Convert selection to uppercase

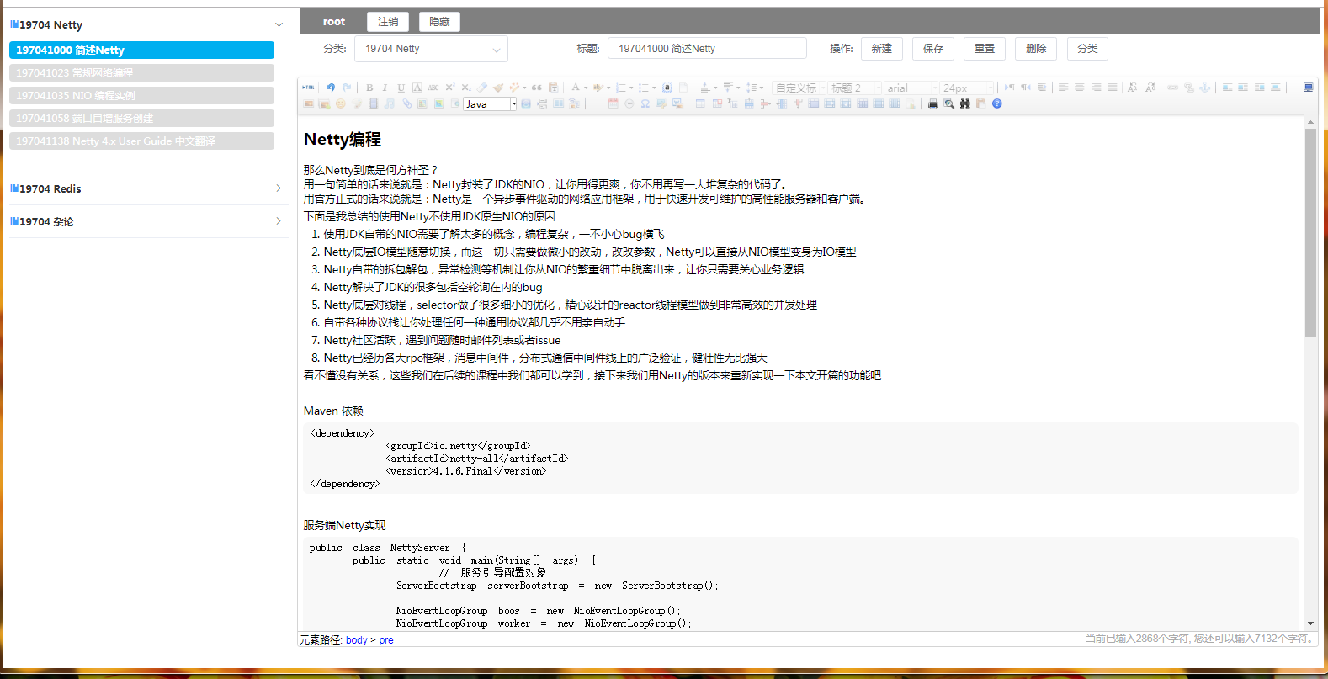[x=1132, y=88]
